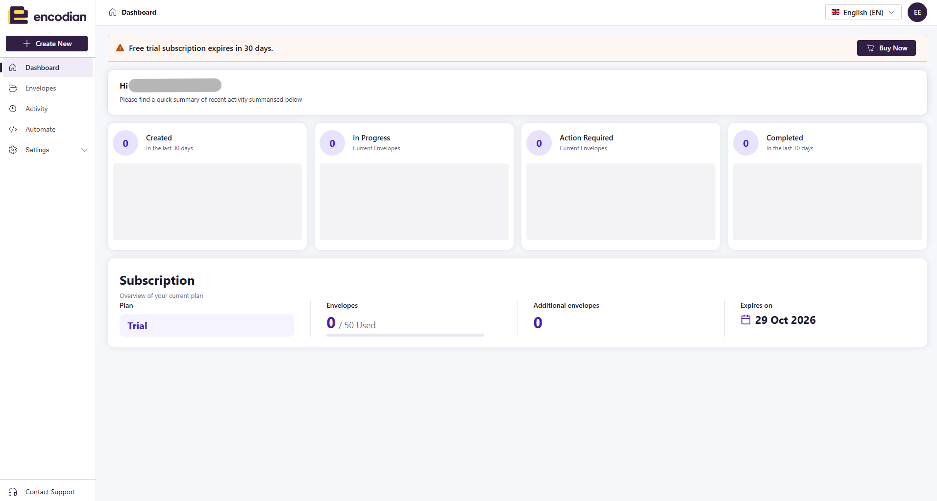Click the Create New button
The height and width of the screenshot is (501, 937).
point(47,44)
